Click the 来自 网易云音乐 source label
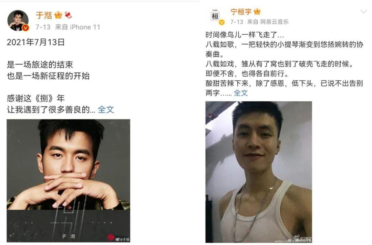The height and width of the screenshot is (245, 372). click(x=268, y=22)
